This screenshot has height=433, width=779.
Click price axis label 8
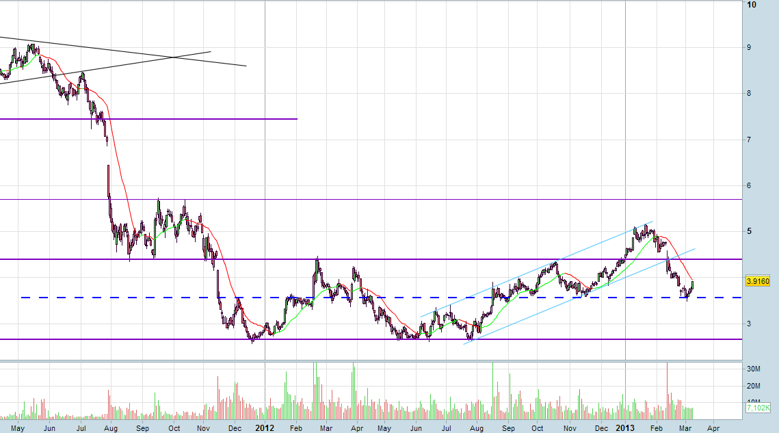click(x=749, y=93)
